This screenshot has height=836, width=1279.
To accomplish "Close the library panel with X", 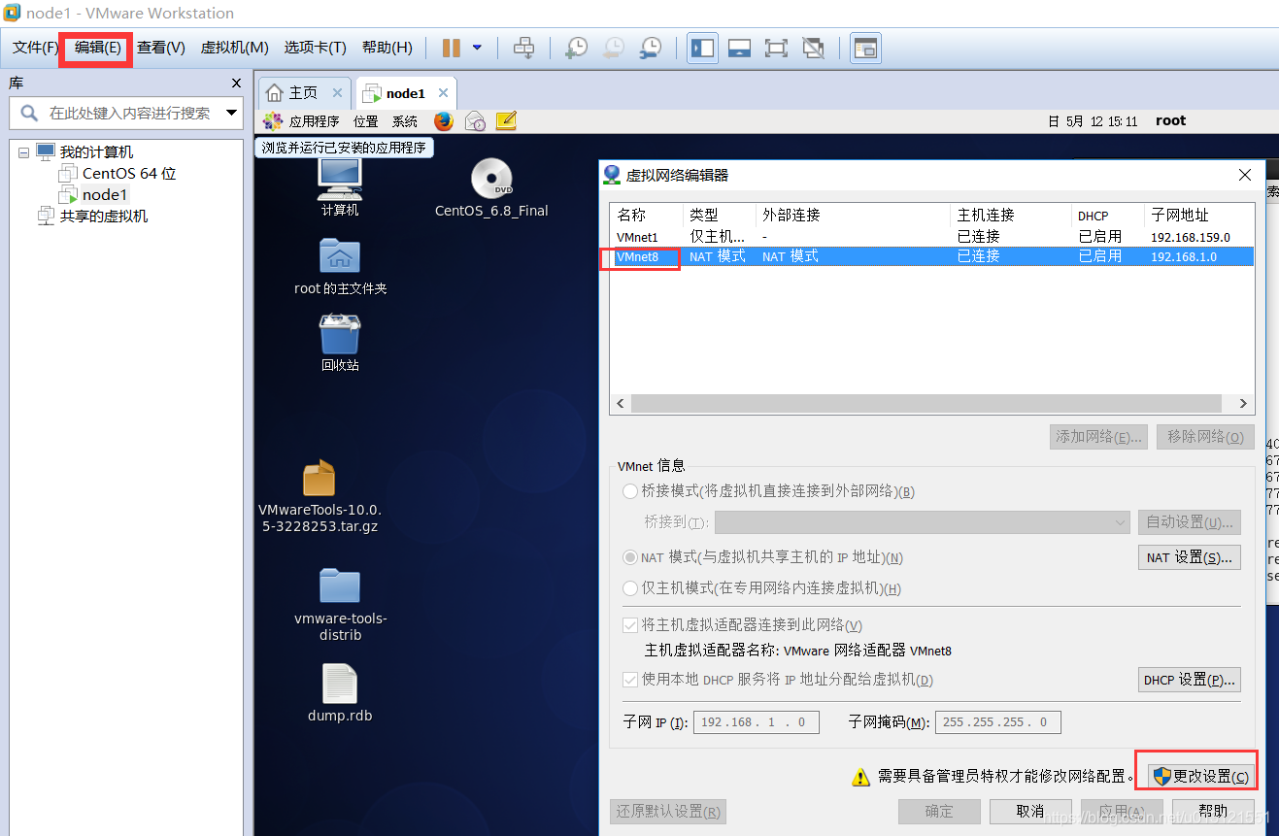I will pos(236,84).
